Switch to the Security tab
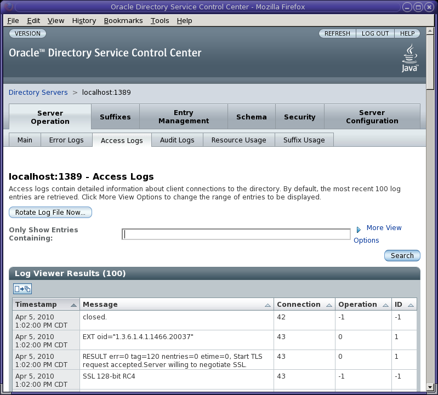The height and width of the screenshot is (395, 438). (x=300, y=117)
